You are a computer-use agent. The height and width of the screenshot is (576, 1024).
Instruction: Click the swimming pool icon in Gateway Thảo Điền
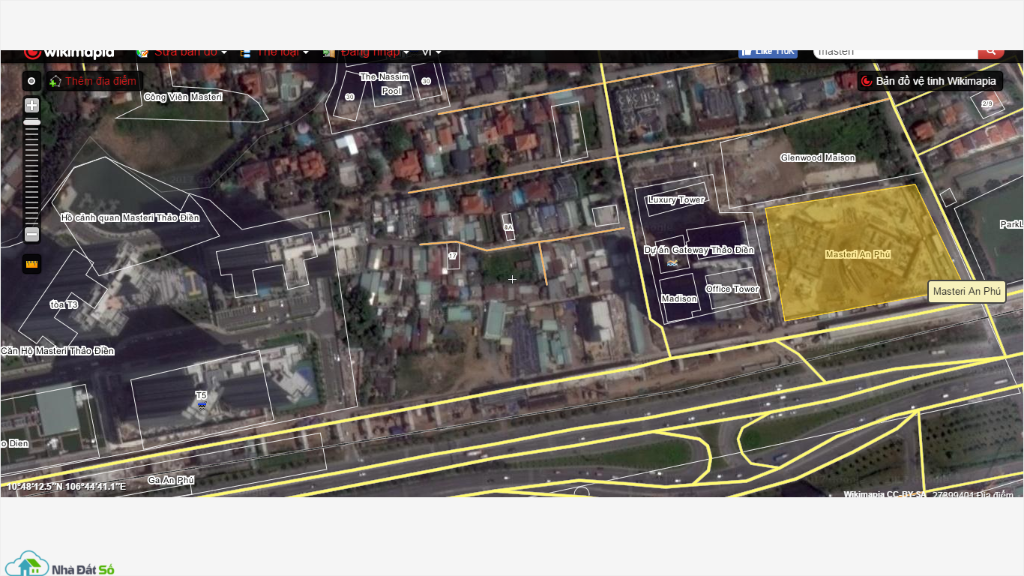click(x=672, y=263)
